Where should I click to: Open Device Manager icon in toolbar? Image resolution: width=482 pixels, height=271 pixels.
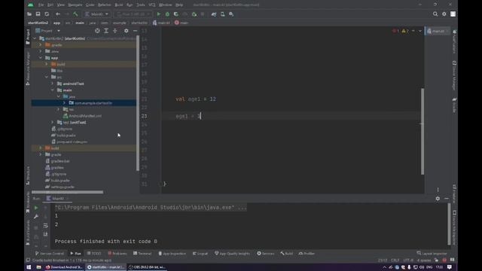(x=223, y=14)
